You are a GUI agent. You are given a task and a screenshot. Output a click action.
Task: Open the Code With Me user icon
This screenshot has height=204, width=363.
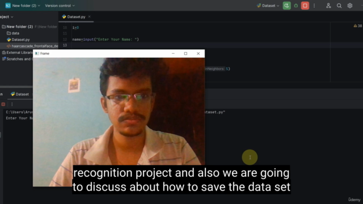click(328, 6)
